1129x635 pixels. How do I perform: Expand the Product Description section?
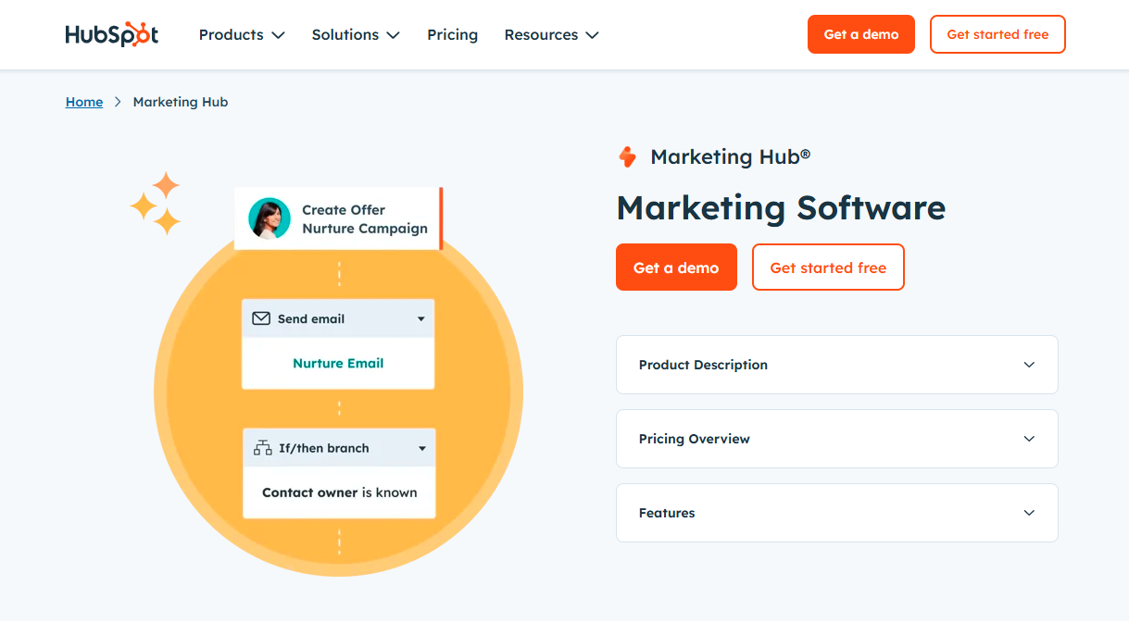pyautogui.click(x=836, y=365)
